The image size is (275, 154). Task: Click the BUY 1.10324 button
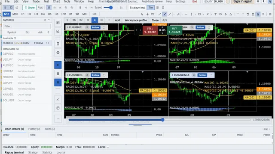click(x=174, y=30)
